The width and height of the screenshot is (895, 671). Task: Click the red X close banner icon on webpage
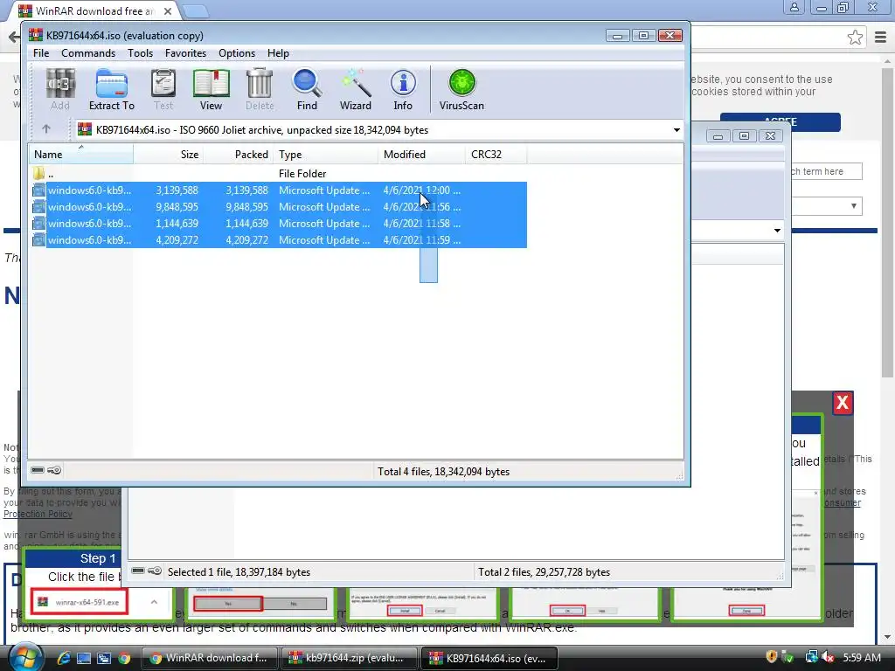pos(843,403)
